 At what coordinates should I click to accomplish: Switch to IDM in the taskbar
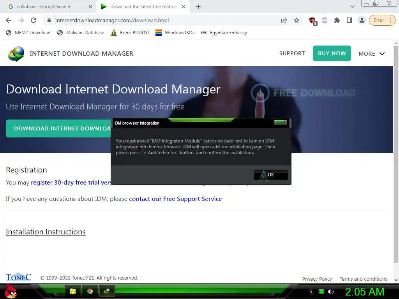pos(107,291)
